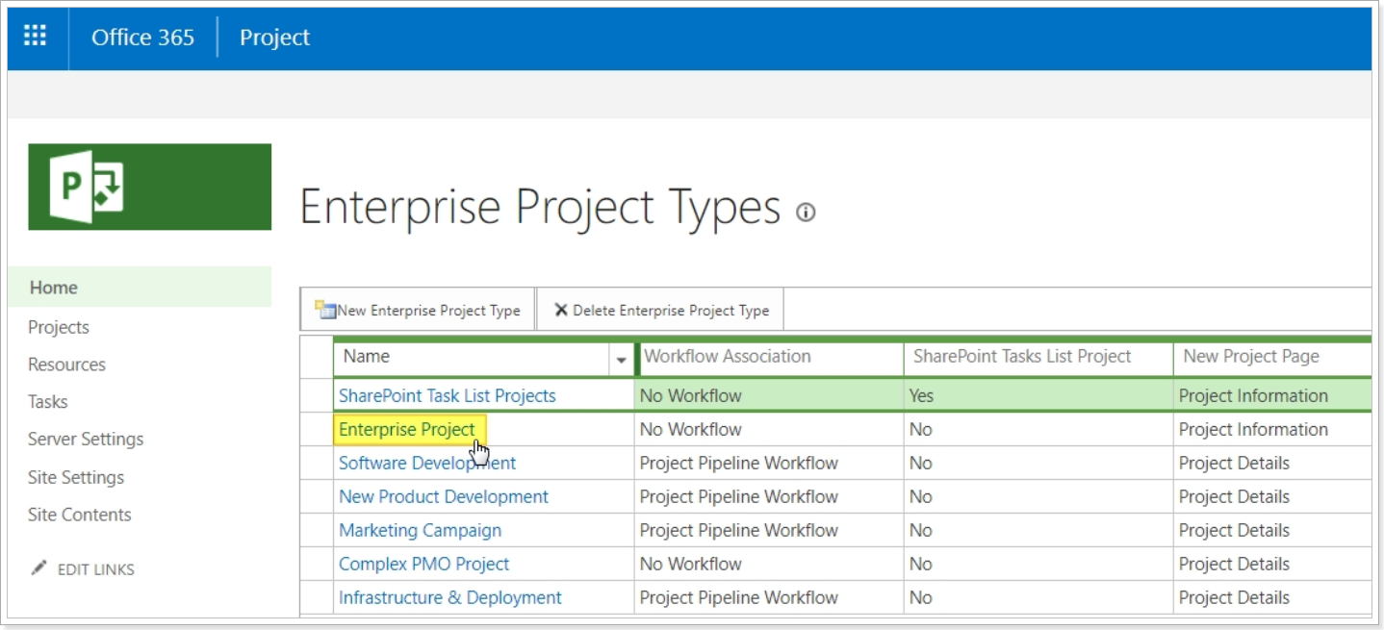
Task: Click the Enterprise Project Types page title
Action: (x=541, y=208)
